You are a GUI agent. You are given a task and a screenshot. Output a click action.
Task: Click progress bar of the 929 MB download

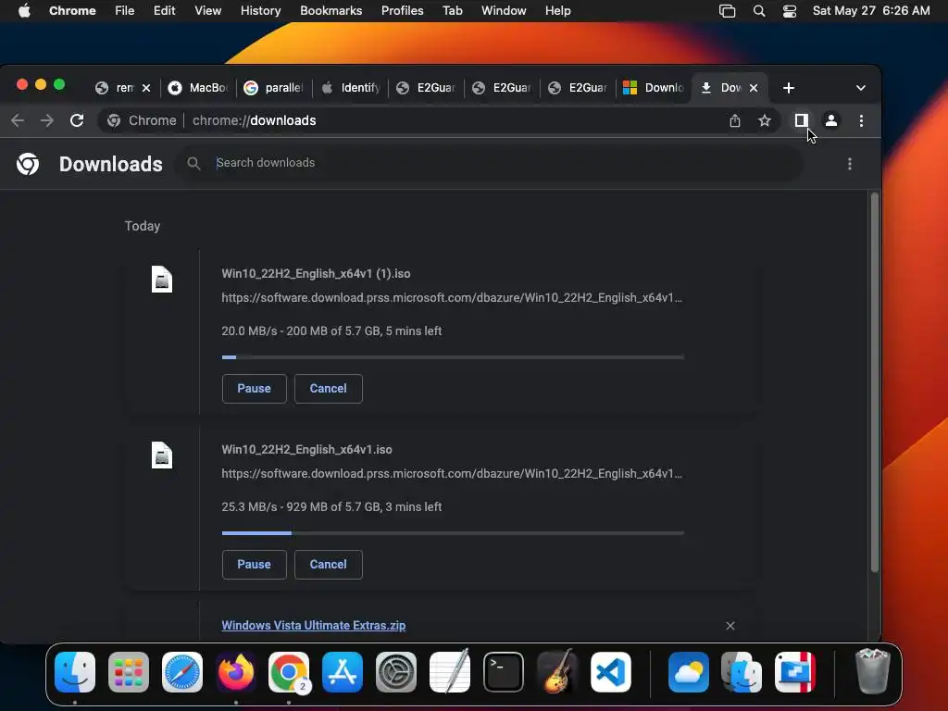tap(453, 533)
